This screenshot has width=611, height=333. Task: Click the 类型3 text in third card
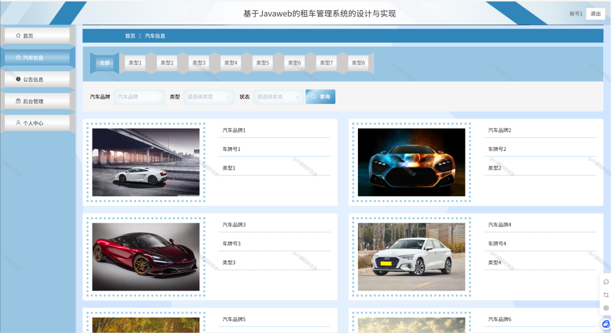pyautogui.click(x=229, y=263)
